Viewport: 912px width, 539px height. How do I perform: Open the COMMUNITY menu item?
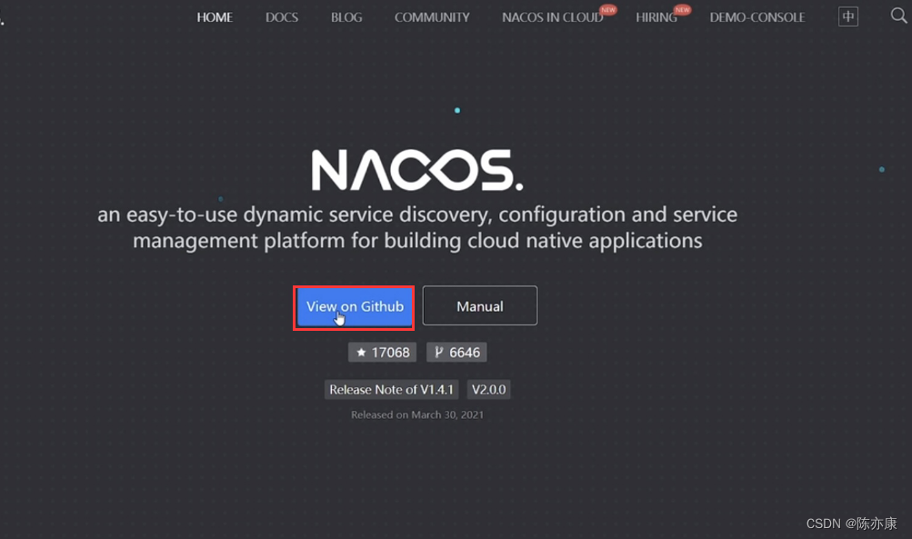point(432,17)
